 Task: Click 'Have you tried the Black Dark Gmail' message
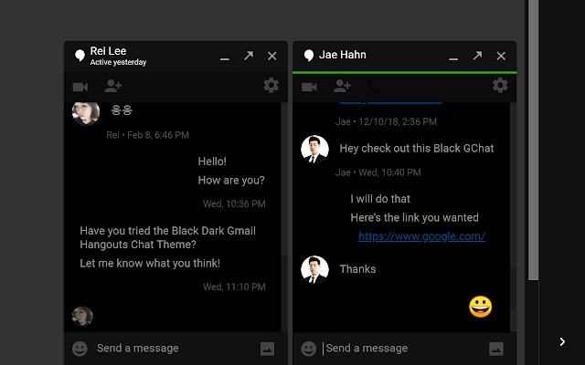point(168,237)
